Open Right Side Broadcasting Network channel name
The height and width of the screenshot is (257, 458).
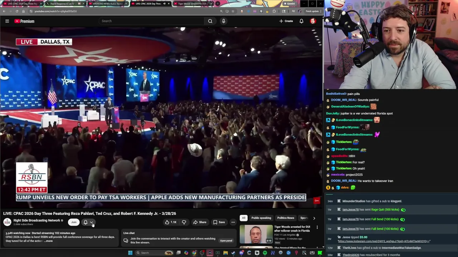click(37, 221)
